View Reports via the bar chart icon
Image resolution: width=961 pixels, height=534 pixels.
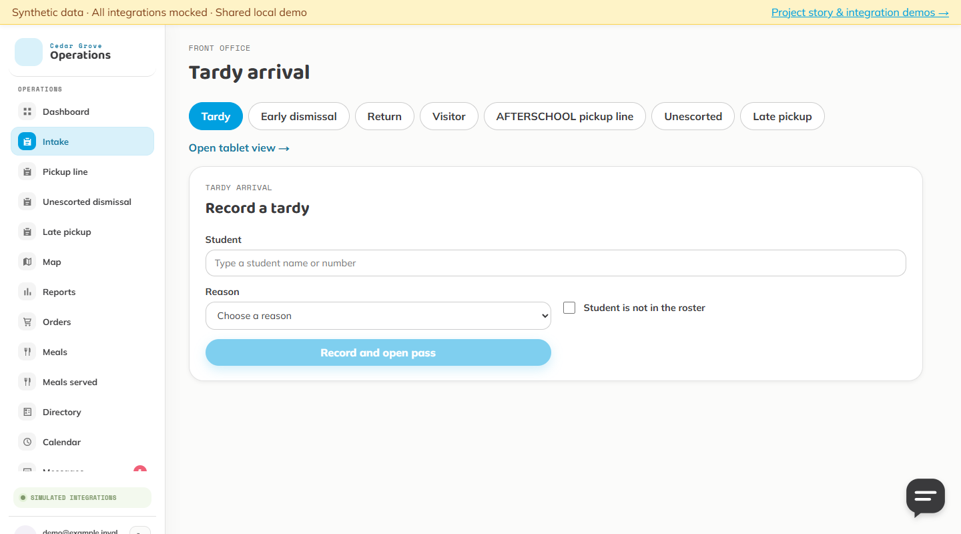[27, 292]
